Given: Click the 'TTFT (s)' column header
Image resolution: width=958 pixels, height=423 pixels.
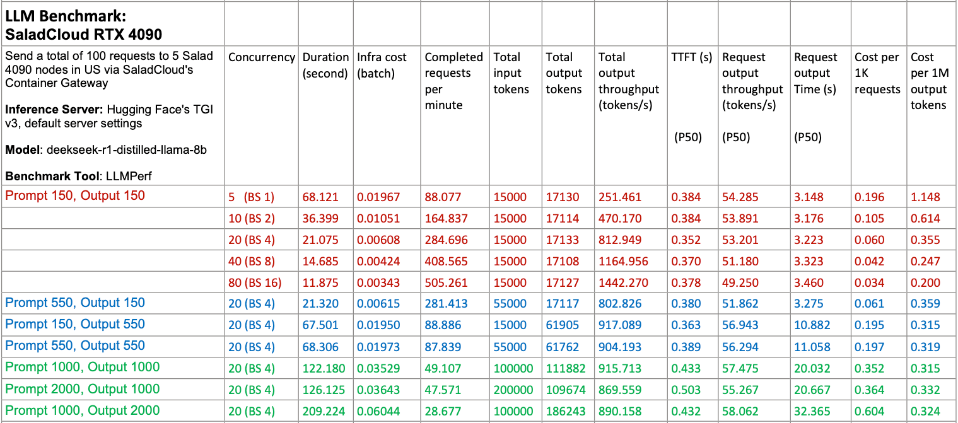Looking at the screenshot, I should [x=692, y=57].
